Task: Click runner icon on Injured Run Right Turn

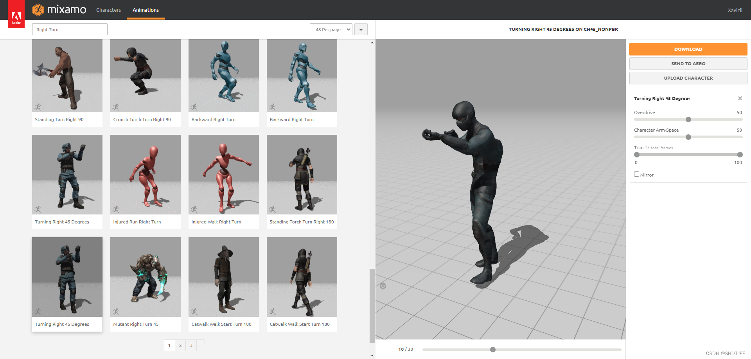Action: click(x=116, y=209)
